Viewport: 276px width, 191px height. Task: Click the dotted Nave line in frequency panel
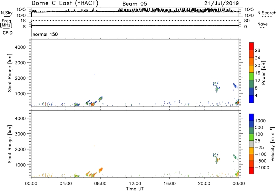coord(135,21)
